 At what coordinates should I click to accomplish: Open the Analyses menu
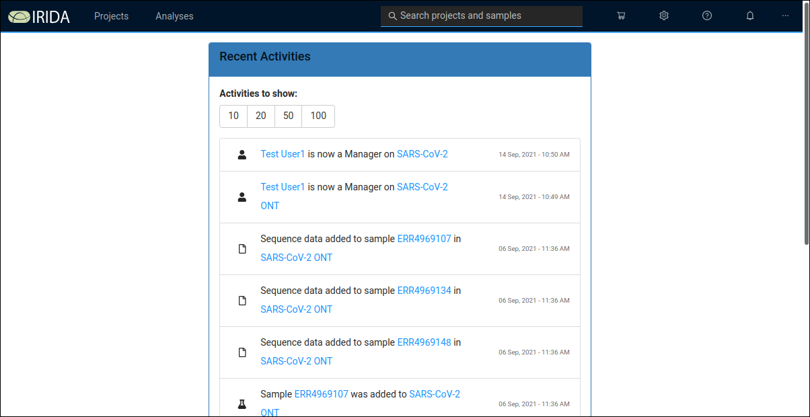pyautogui.click(x=174, y=16)
